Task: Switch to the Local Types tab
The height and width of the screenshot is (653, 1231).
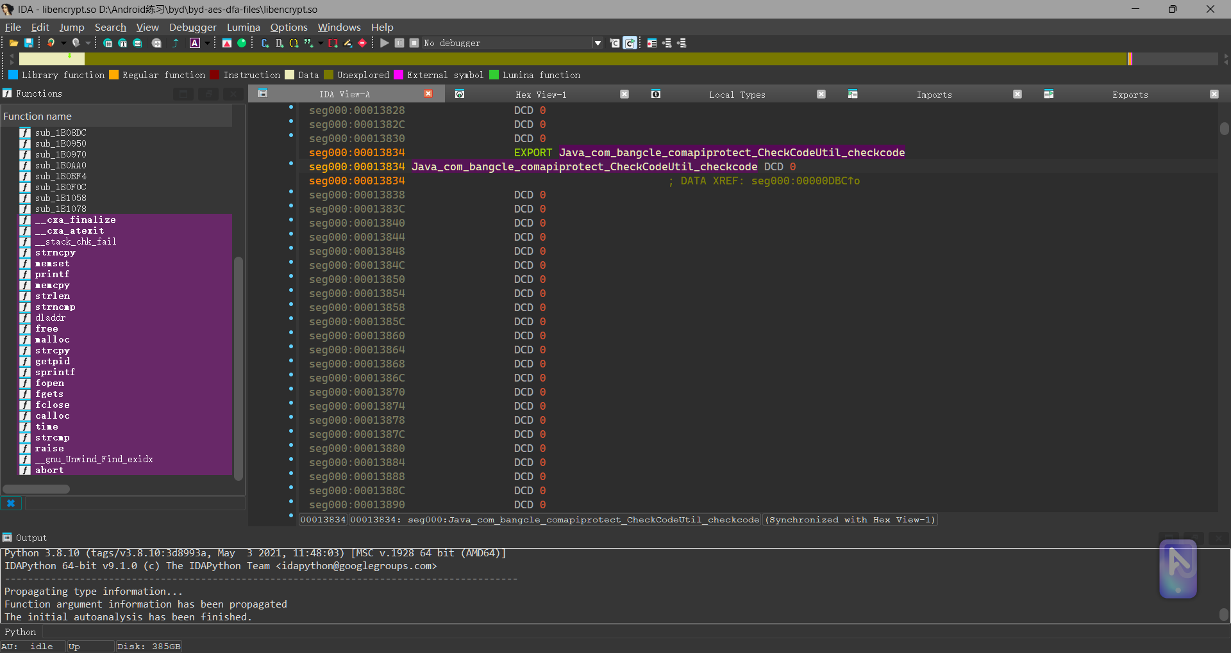Action: click(737, 94)
